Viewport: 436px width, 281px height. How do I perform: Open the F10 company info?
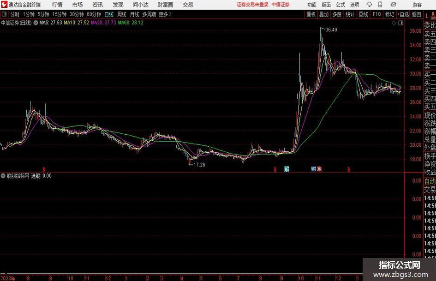(x=377, y=14)
